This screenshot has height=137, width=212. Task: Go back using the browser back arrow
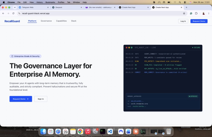coord(3,13)
